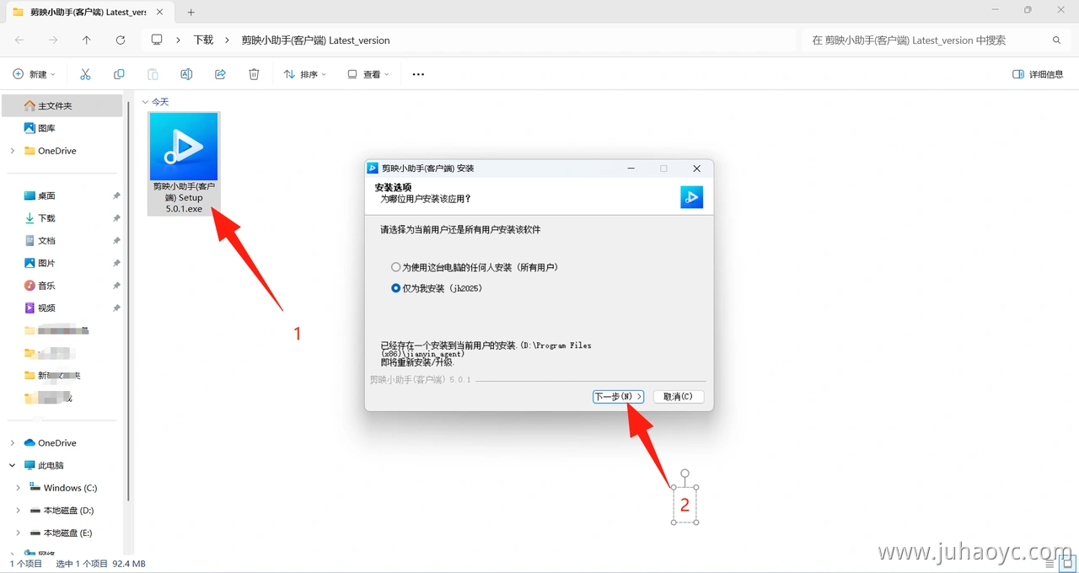The height and width of the screenshot is (573, 1079).
Task: Click chevron after 下载 in address bar
Action: [x=228, y=40]
